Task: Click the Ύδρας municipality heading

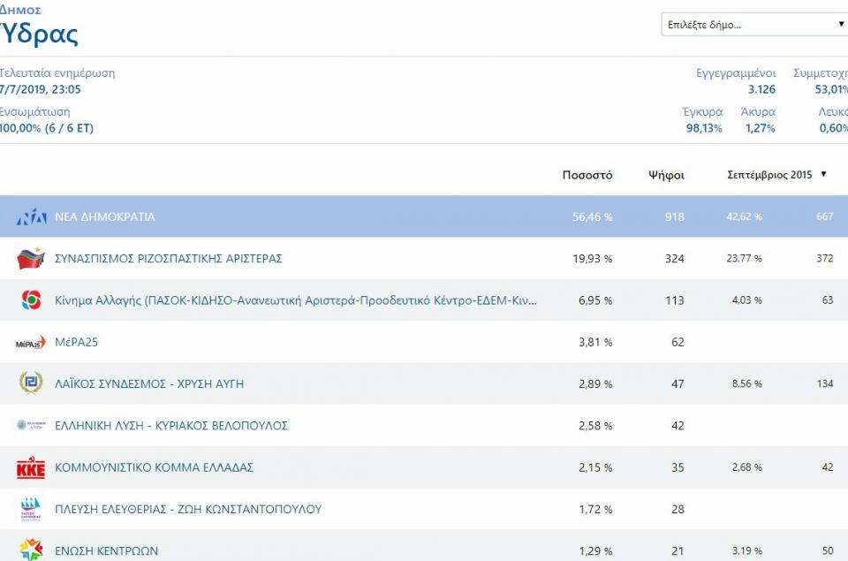Action: point(39,34)
